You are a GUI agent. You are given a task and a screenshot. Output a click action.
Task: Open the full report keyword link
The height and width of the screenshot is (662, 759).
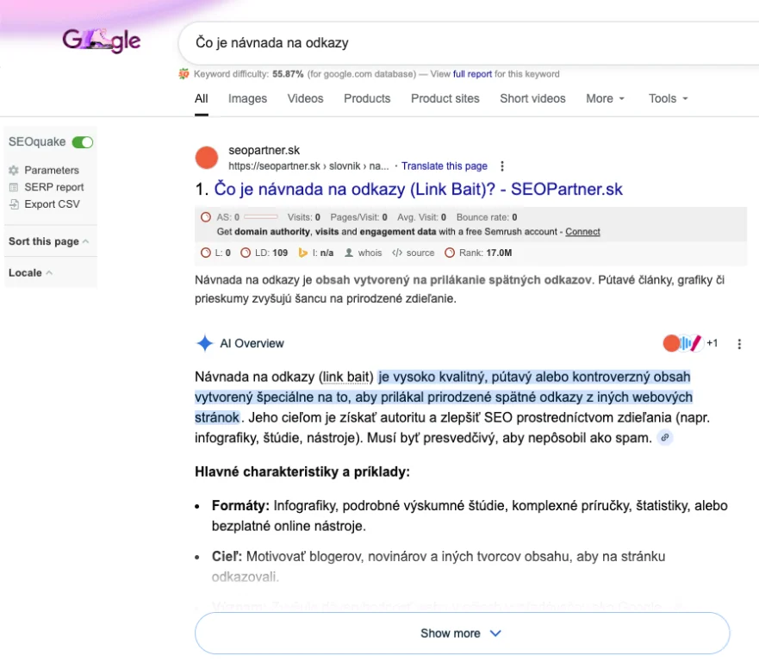472,74
